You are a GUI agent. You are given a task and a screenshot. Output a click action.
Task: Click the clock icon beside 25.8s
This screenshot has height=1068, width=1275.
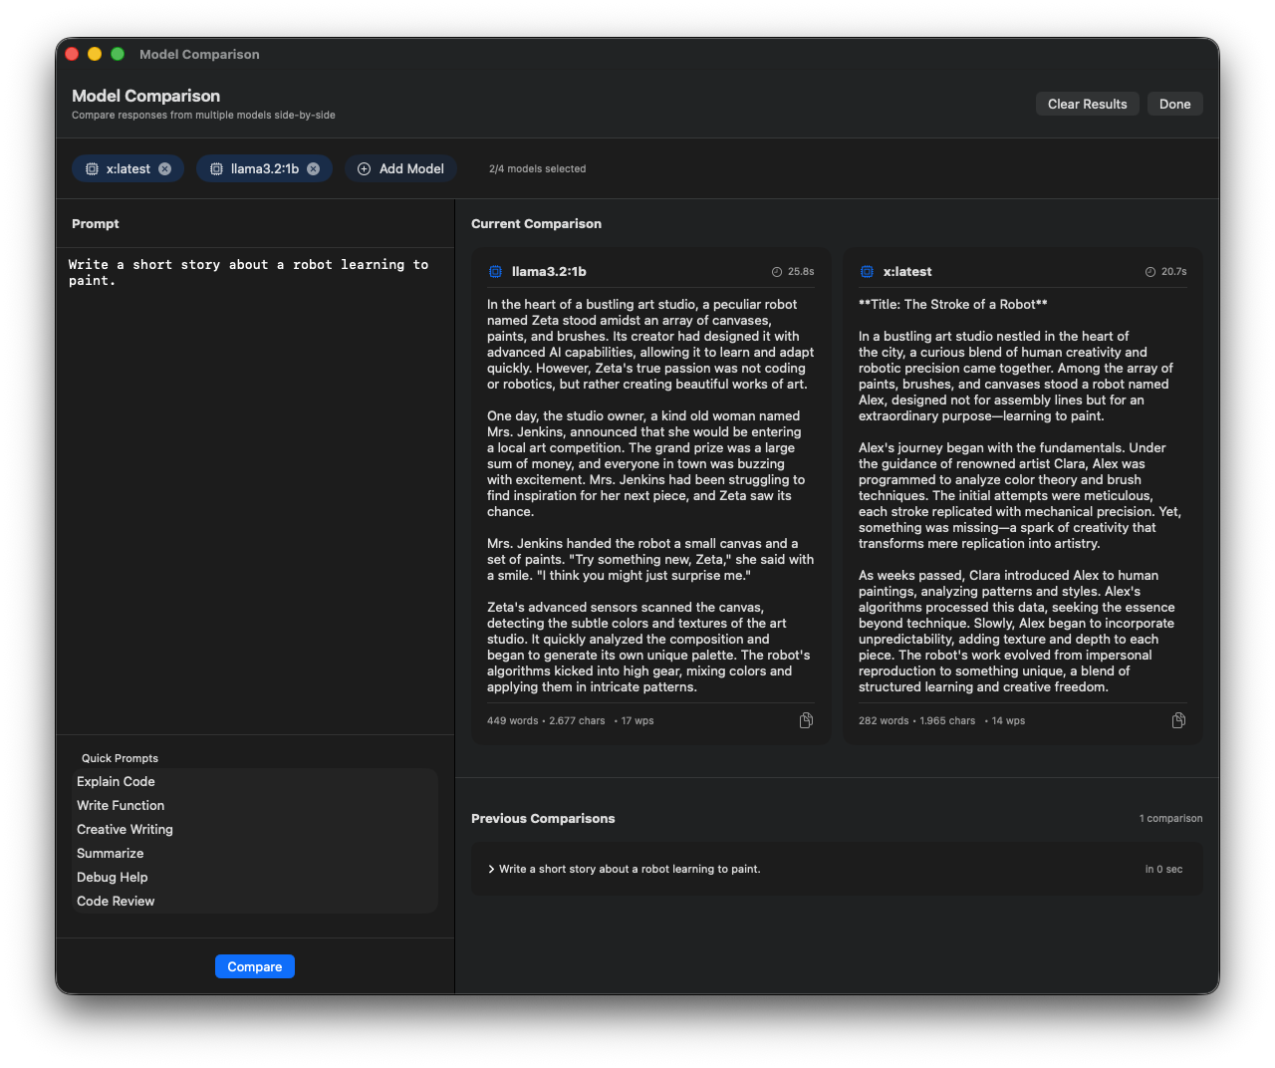[x=777, y=272]
